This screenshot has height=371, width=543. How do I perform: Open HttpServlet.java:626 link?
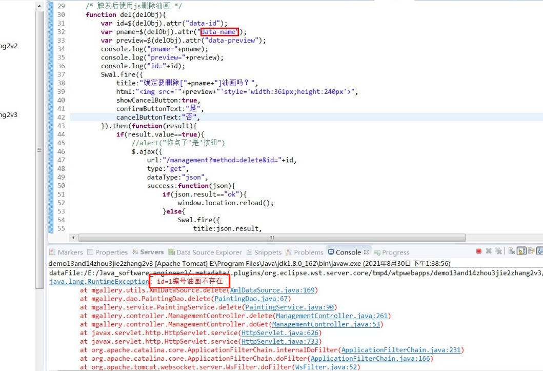[280, 333]
